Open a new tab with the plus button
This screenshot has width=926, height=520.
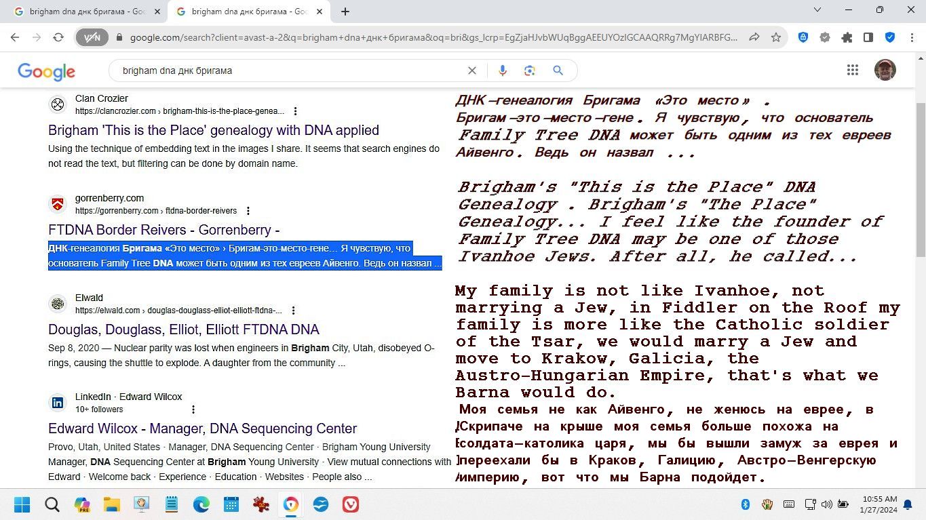click(345, 12)
